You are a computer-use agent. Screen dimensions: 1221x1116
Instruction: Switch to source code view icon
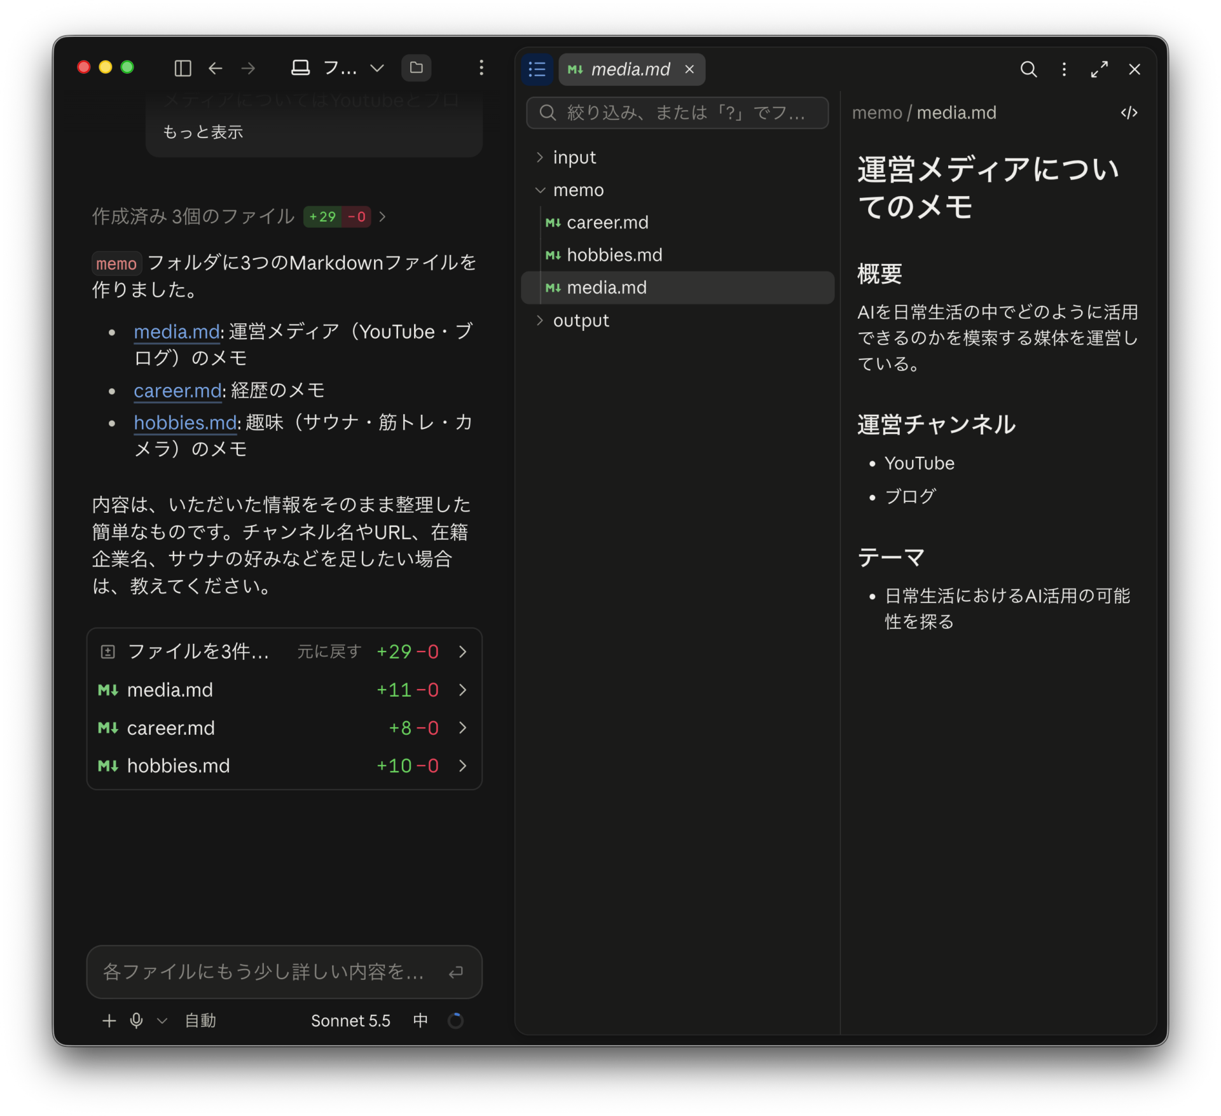(x=1129, y=113)
